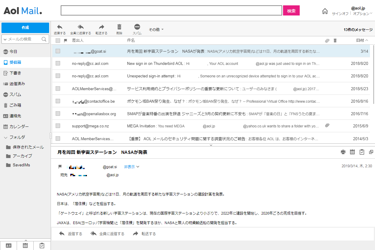Sort by the attachment paperclip column header
375x250 pixels.
tap(327, 40)
